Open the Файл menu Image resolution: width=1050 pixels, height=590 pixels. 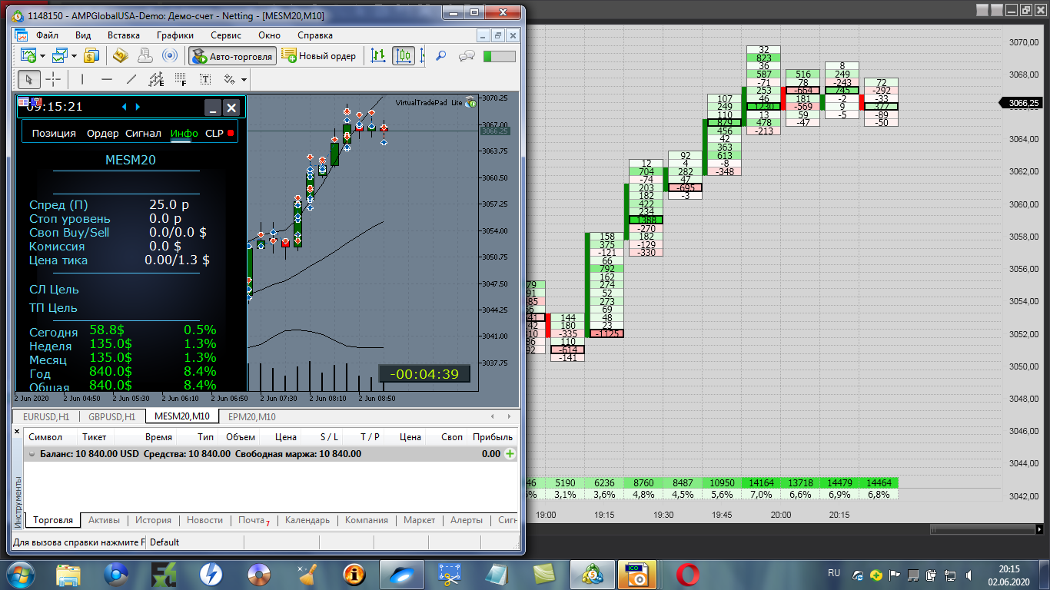tap(47, 35)
